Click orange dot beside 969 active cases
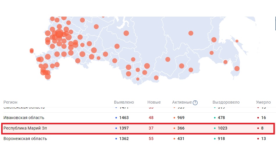 point(174,118)
